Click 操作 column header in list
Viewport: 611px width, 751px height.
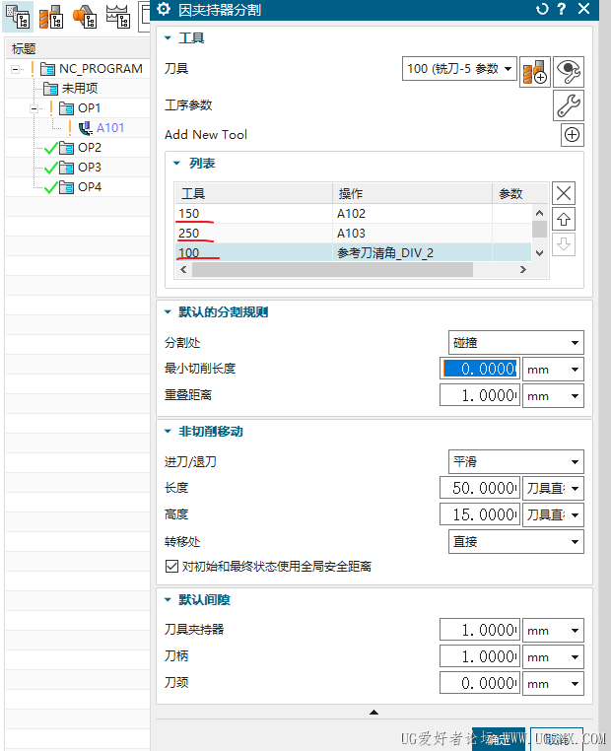[412, 193]
